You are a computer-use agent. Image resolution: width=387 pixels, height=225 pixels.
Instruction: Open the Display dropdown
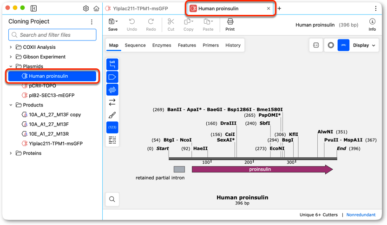click(x=364, y=45)
